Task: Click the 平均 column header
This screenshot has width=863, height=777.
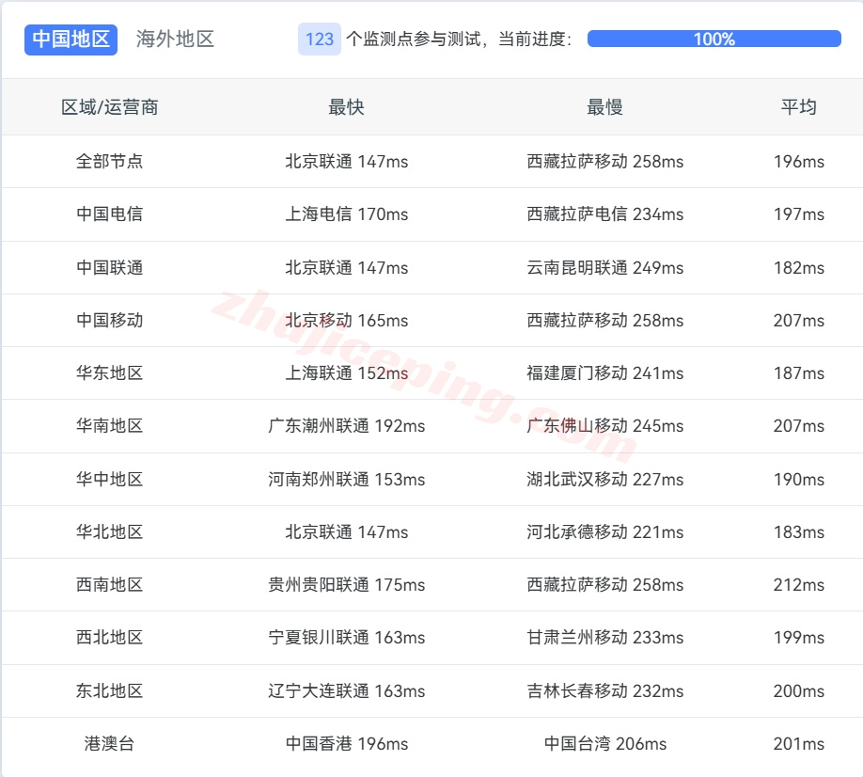Action: tap(799, 107)
